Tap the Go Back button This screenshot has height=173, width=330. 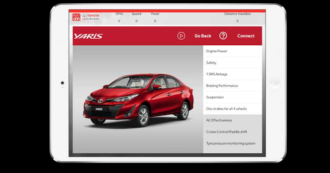click(203, 36)
